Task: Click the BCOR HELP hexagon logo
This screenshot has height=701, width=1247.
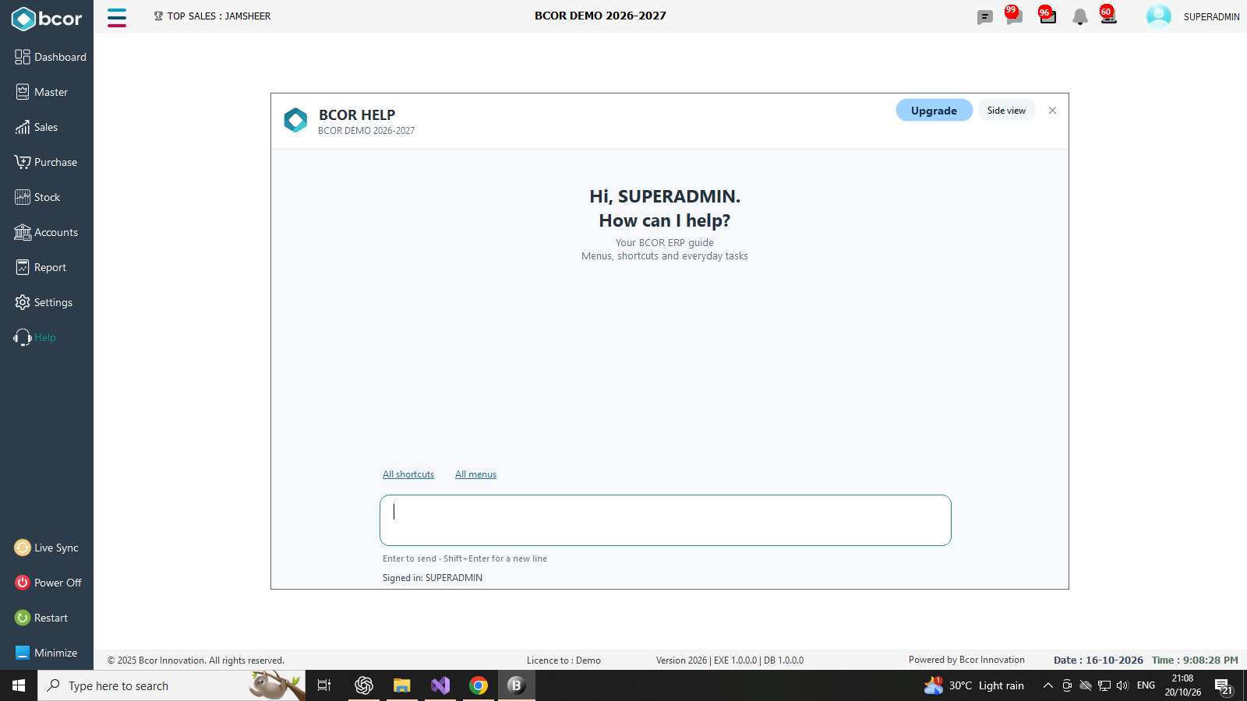Action: (295, 120)
